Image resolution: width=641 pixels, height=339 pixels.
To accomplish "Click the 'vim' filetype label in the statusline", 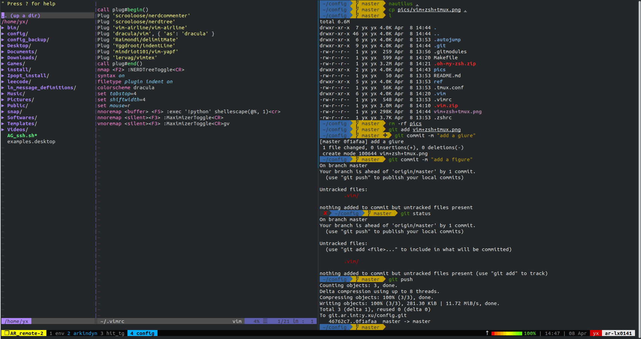I will tap(237, 321).
